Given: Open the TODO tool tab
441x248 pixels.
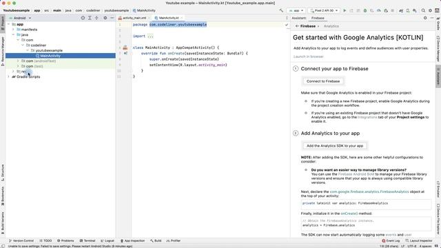Looking at the screenshot, I should 45,240.
